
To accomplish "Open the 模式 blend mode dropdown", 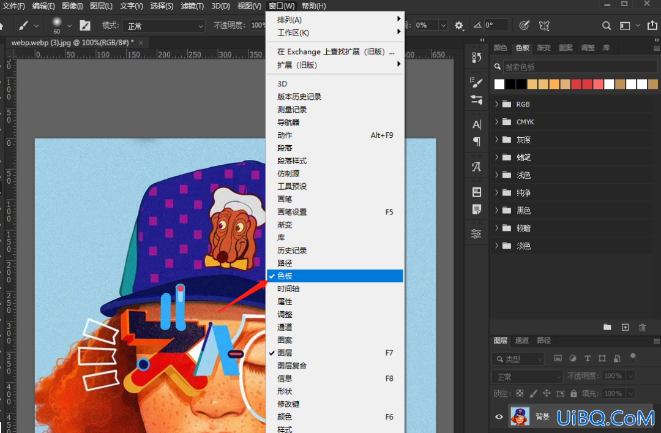I will [163, 26].
